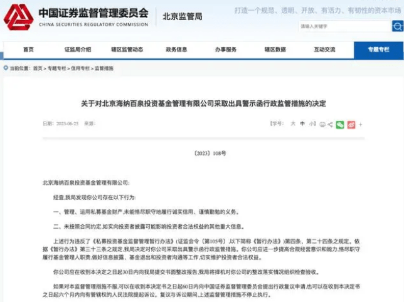The image size is (404, 302).
Task: Open the 证监局介绍 navigation tab
Action: point(78,49)
